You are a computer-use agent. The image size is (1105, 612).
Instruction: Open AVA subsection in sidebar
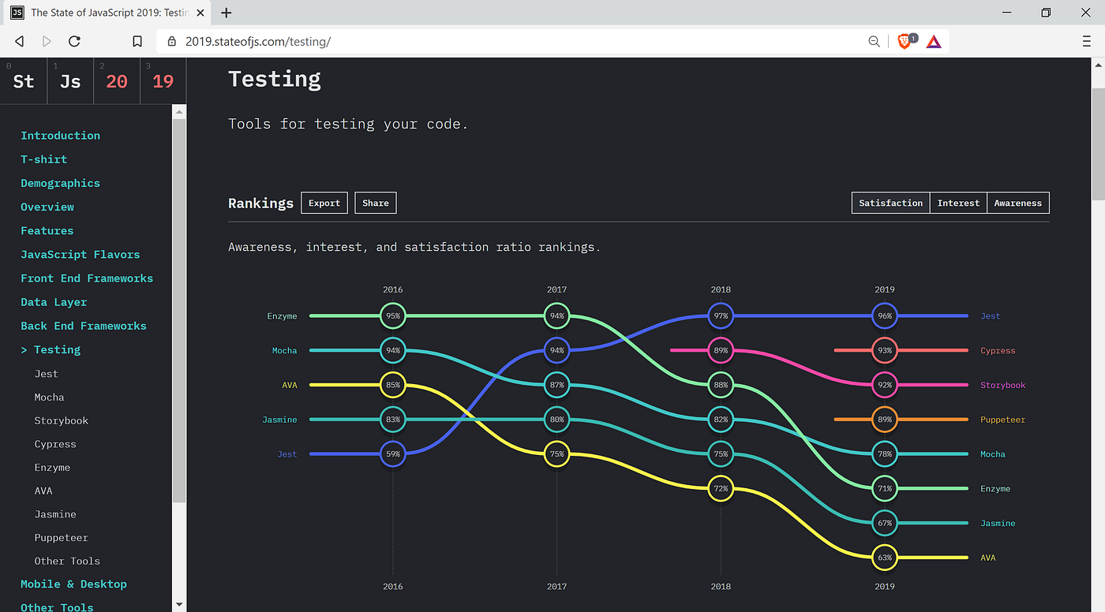click(x=43, y=491)
